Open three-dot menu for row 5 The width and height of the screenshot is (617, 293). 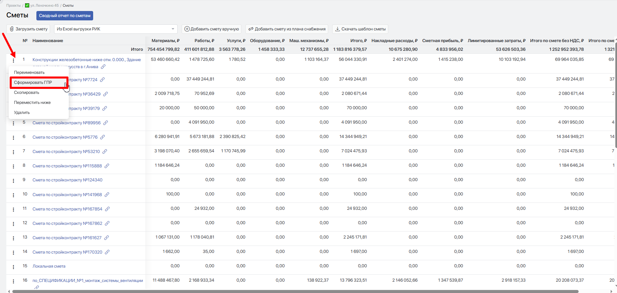click(13, 123)
